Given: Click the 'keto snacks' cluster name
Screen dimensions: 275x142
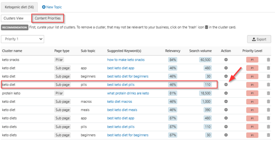Looking at the screenshot, I should click(x=11, y=60).
